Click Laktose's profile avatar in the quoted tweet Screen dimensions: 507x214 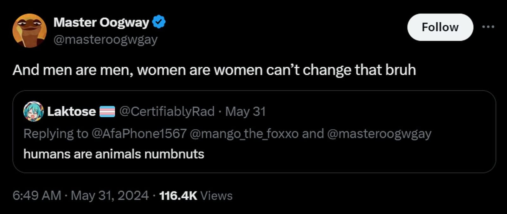coord(33,111)
